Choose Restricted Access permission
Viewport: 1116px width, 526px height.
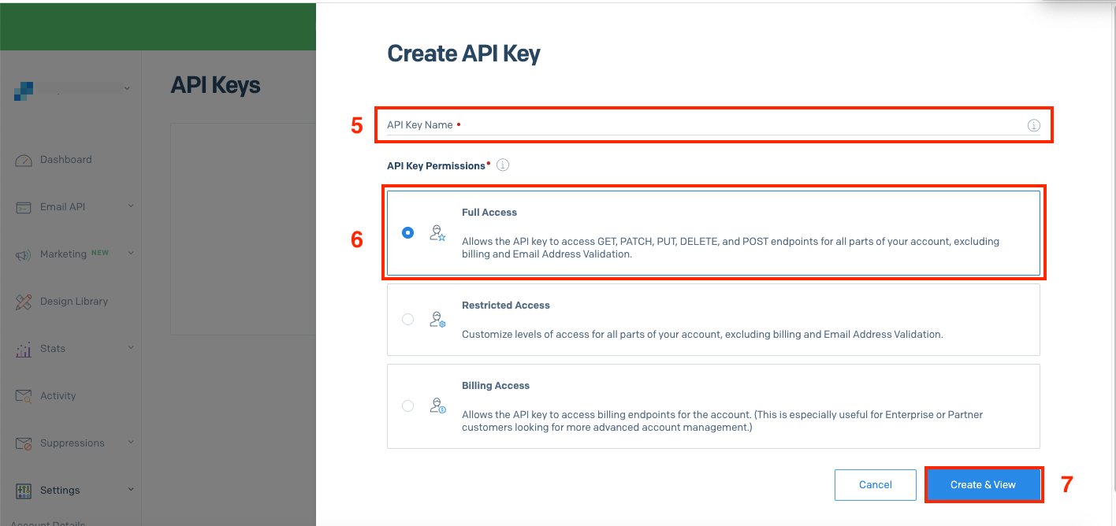407,319
